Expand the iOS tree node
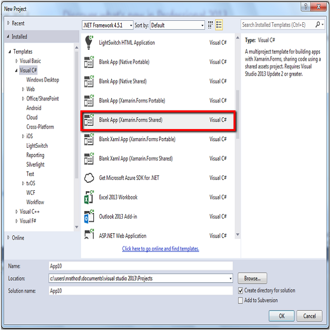This screenshot has width=330, height=330. click(23, 136)
